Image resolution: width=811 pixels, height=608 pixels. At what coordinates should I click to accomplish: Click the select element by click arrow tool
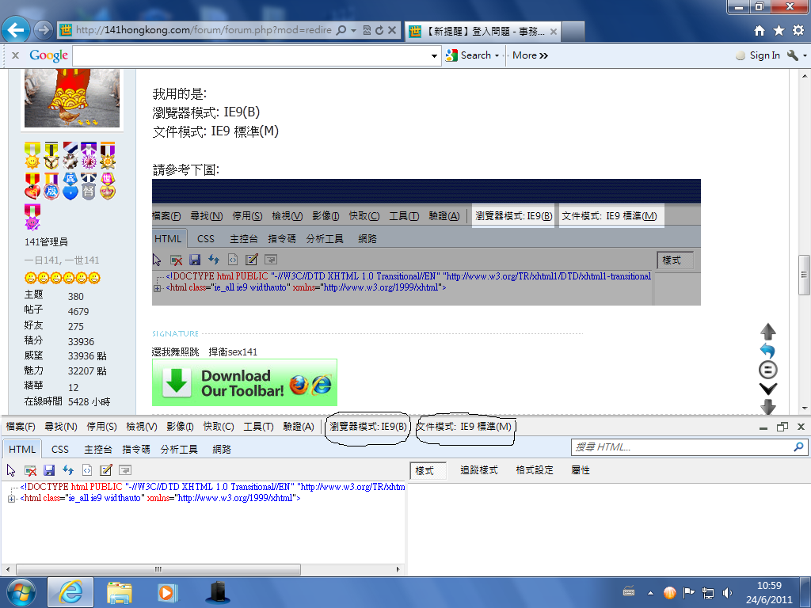pyautogui.click(x=12, y=470)
